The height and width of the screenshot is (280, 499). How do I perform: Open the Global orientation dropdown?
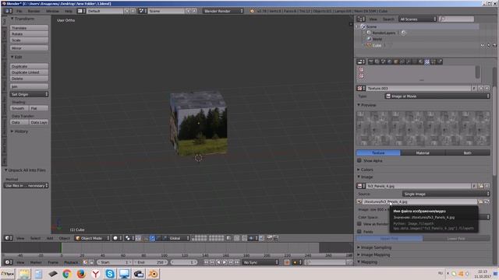tap(179, 238)
